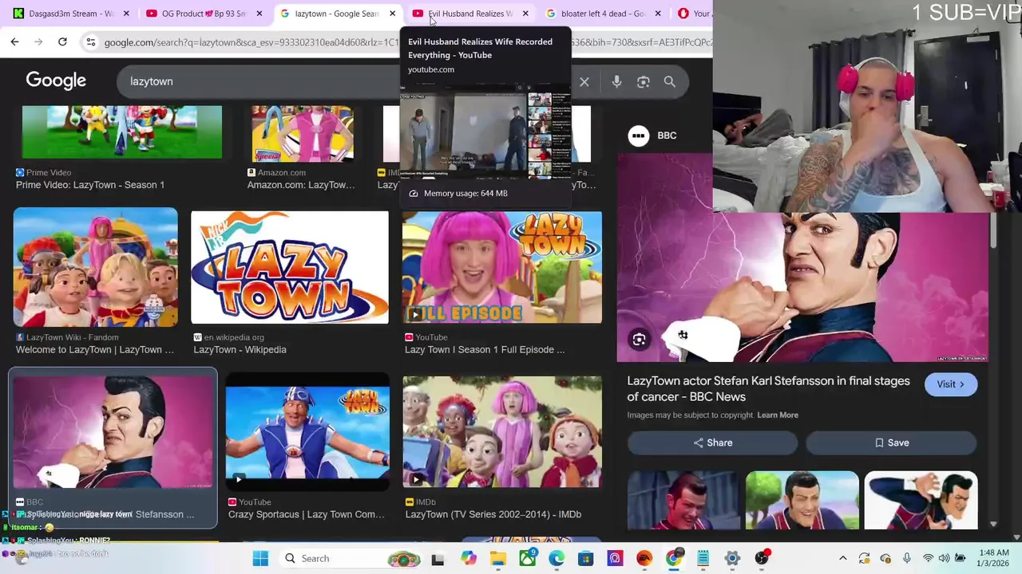Viewport: 1022px width, 574px height.
Task: Open the EA app on the taskbar
Action: point(644,558)
